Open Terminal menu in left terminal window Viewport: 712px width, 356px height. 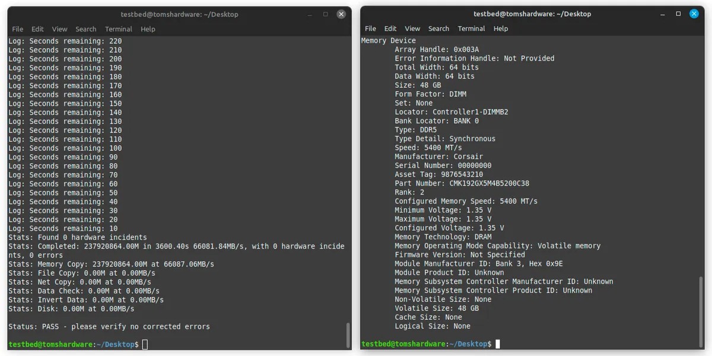tap(119, 29)
